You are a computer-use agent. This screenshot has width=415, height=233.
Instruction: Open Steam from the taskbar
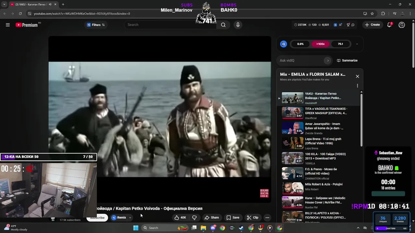[241, 228]
